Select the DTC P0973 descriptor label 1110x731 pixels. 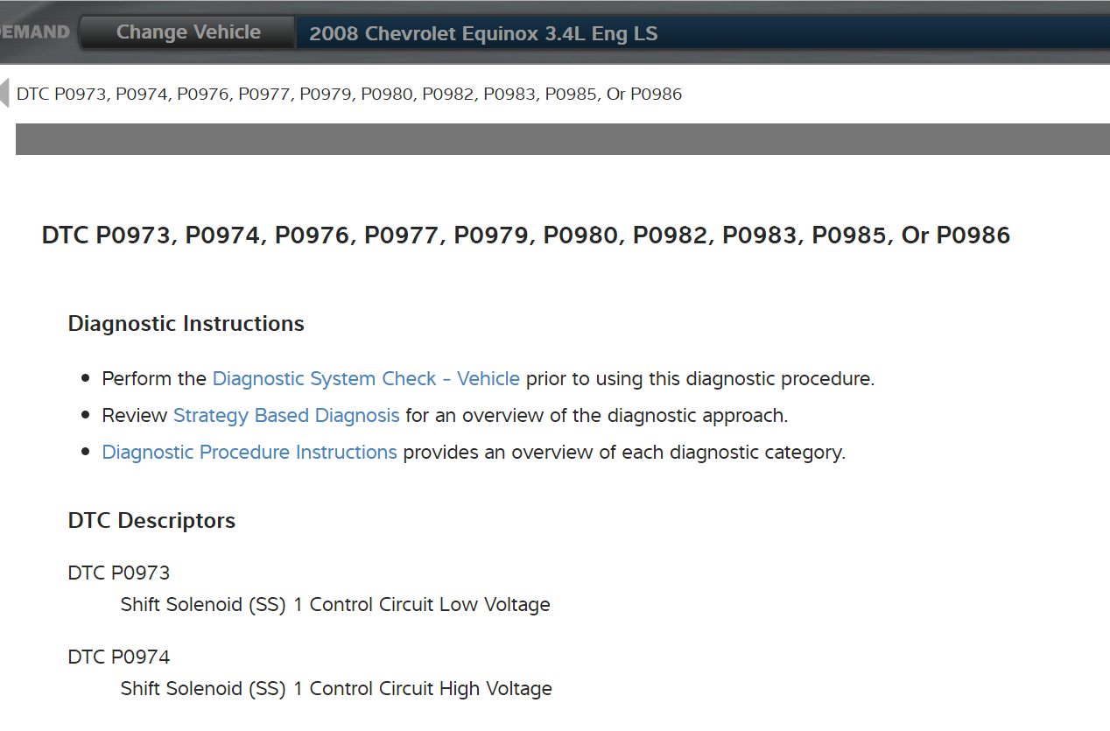[x=119, y=573]
